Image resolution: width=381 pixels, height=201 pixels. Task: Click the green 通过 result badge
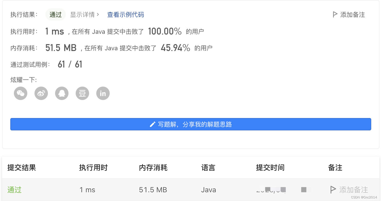55,14
